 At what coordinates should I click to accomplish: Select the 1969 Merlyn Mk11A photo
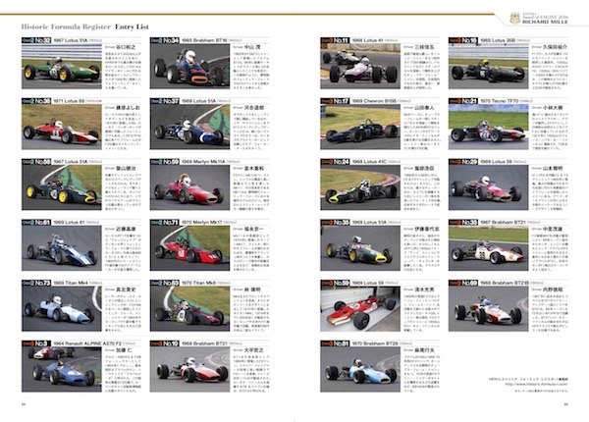tap(189, 187)
